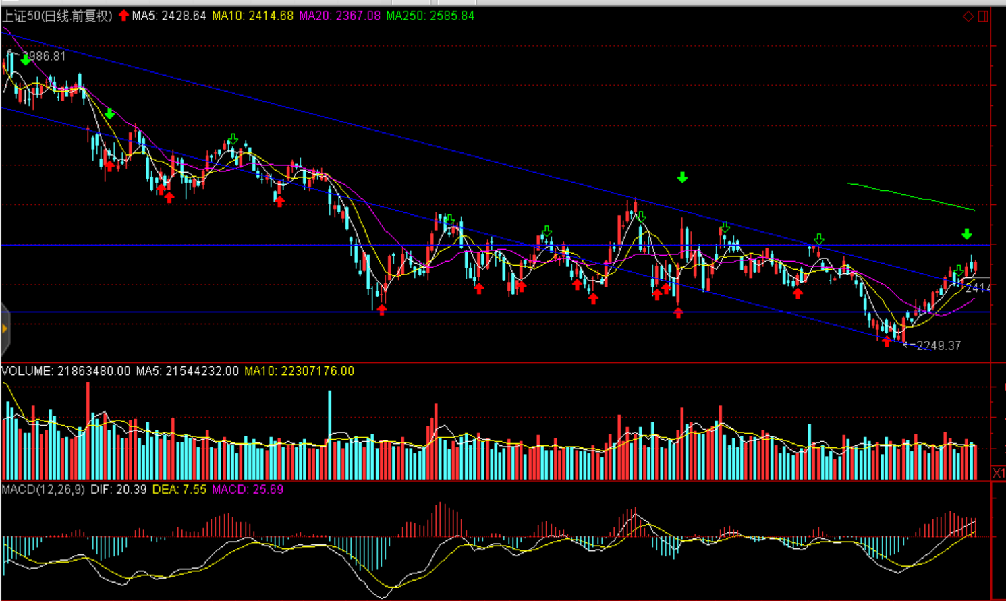Click the X1 scale box on the volume axis
The image size is (1006, 601).
click(x=998, y=473)
